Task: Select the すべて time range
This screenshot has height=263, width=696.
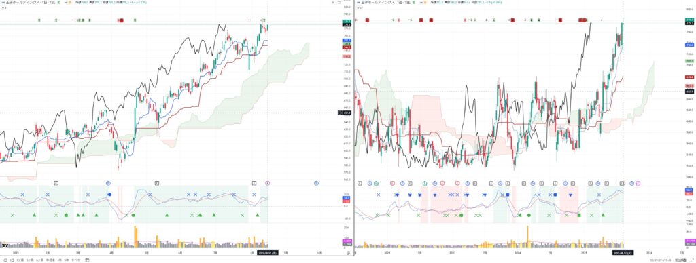Action: coord(76,260)
